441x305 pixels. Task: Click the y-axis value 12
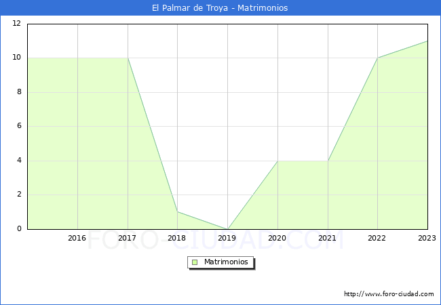click(x=16, y=23)
